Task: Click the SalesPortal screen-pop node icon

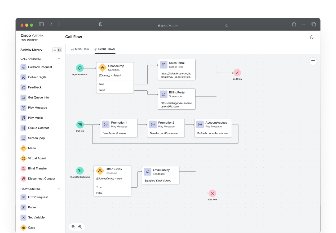Action: pos(163,65)
